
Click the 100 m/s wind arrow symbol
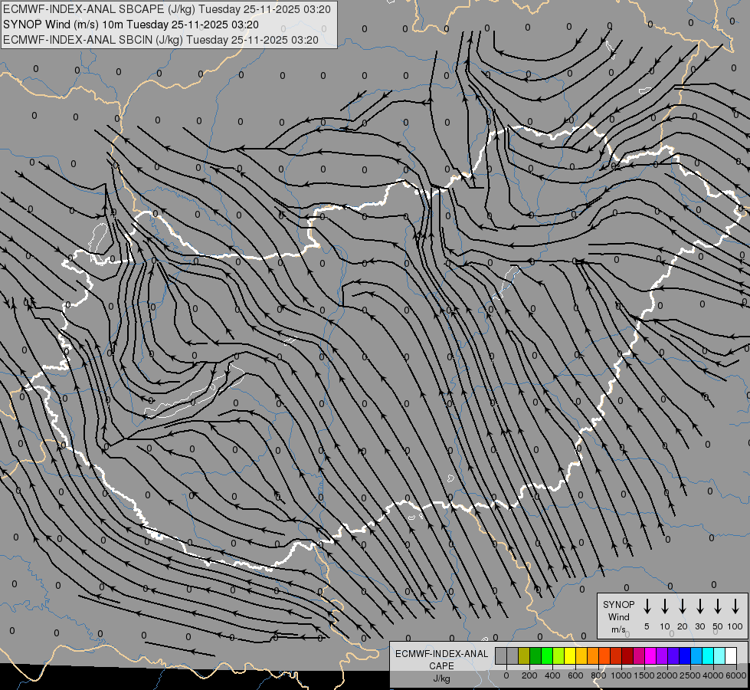click(x=735, y=606)
